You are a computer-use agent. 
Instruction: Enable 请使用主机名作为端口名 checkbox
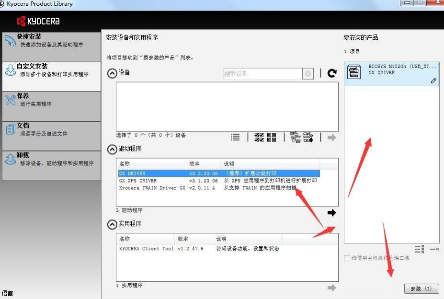(346, 258)
